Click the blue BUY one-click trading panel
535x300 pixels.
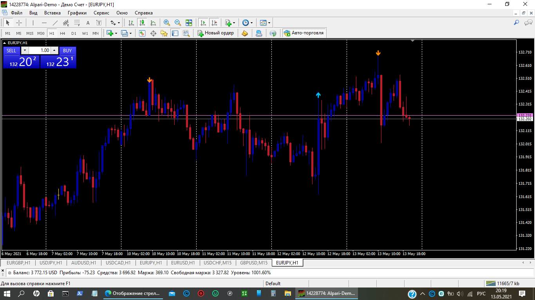(58, 62)
